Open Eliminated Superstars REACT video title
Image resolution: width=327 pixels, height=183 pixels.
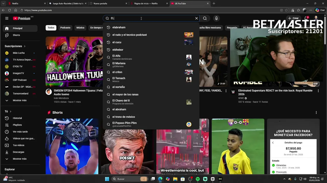tap(275, 93)
